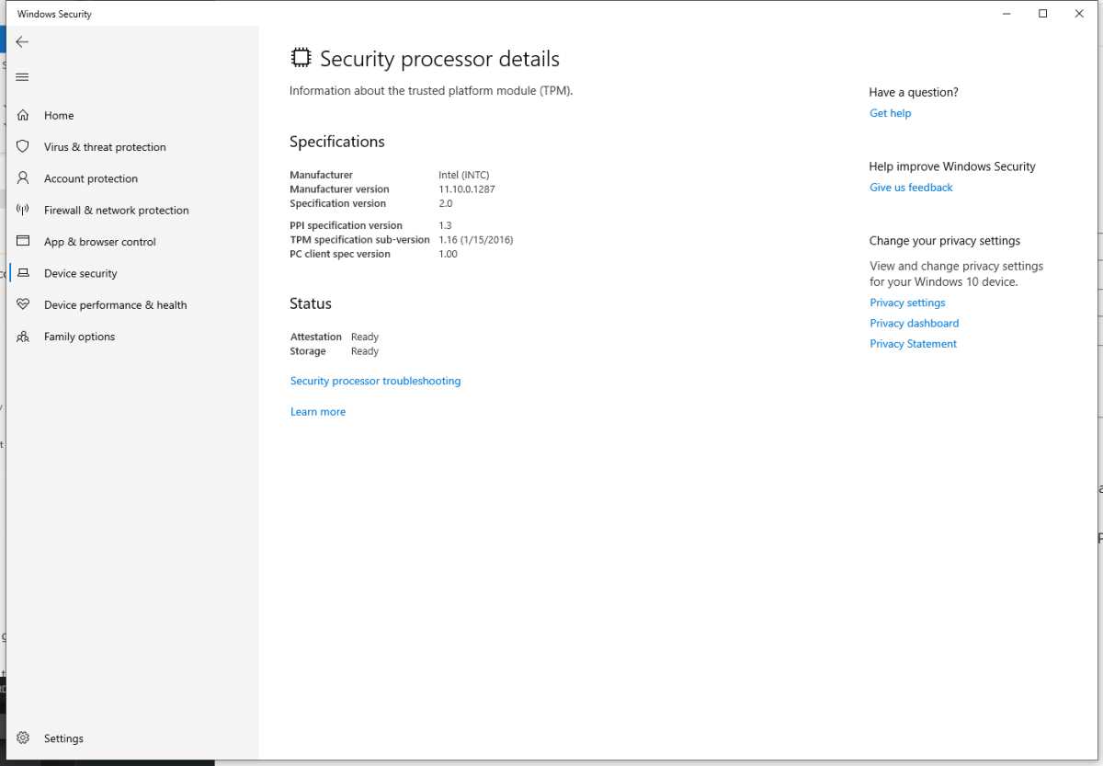Click the Learn more link
This screenshot has height=766, width=1103.
(318, 411)
